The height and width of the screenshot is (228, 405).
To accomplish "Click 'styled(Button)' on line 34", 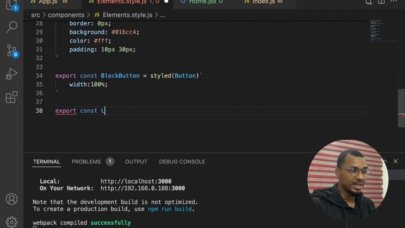I will click(x=175, y=76).
